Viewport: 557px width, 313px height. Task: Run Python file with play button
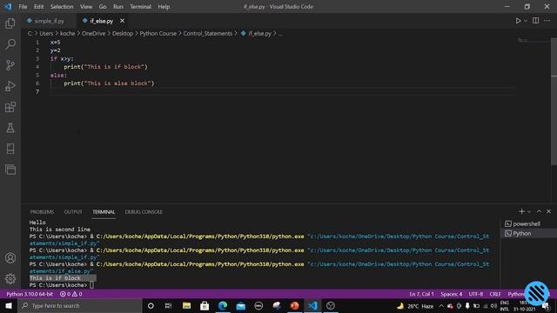[518, 21]
